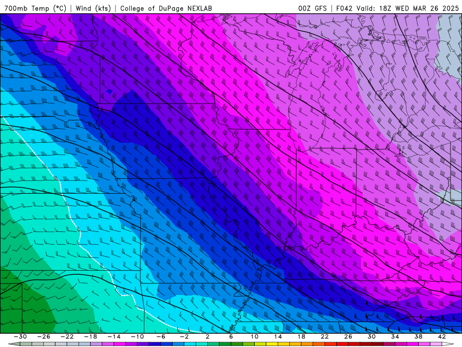Click the '2' color bar label

coord(207,337)
